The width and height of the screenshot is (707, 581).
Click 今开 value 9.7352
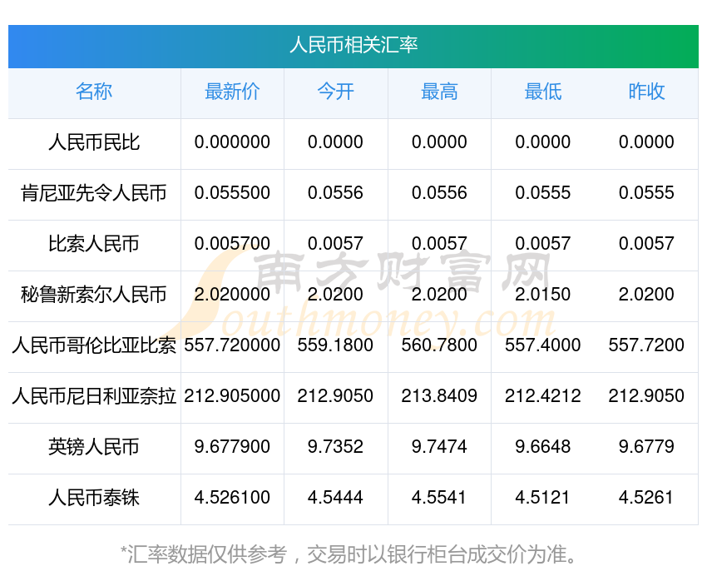click(x=335, y=447)
